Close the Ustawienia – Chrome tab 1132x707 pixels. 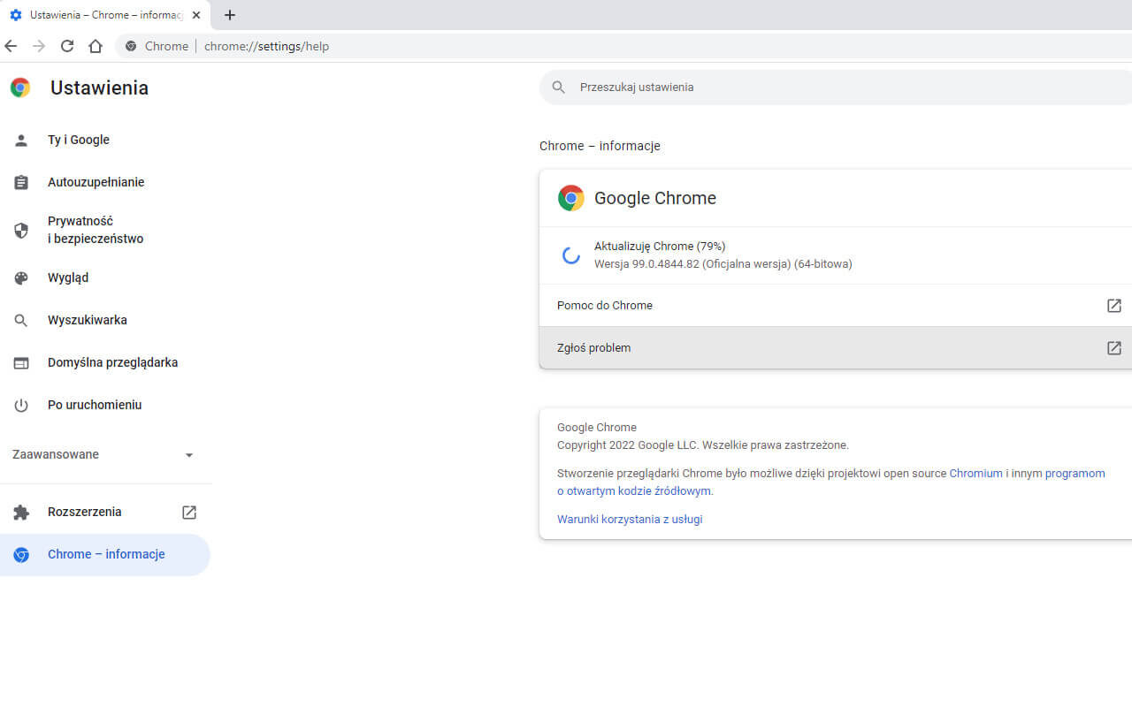(196, 15)
